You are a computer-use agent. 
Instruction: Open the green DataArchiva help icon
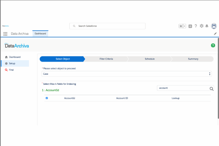[213, 45]
